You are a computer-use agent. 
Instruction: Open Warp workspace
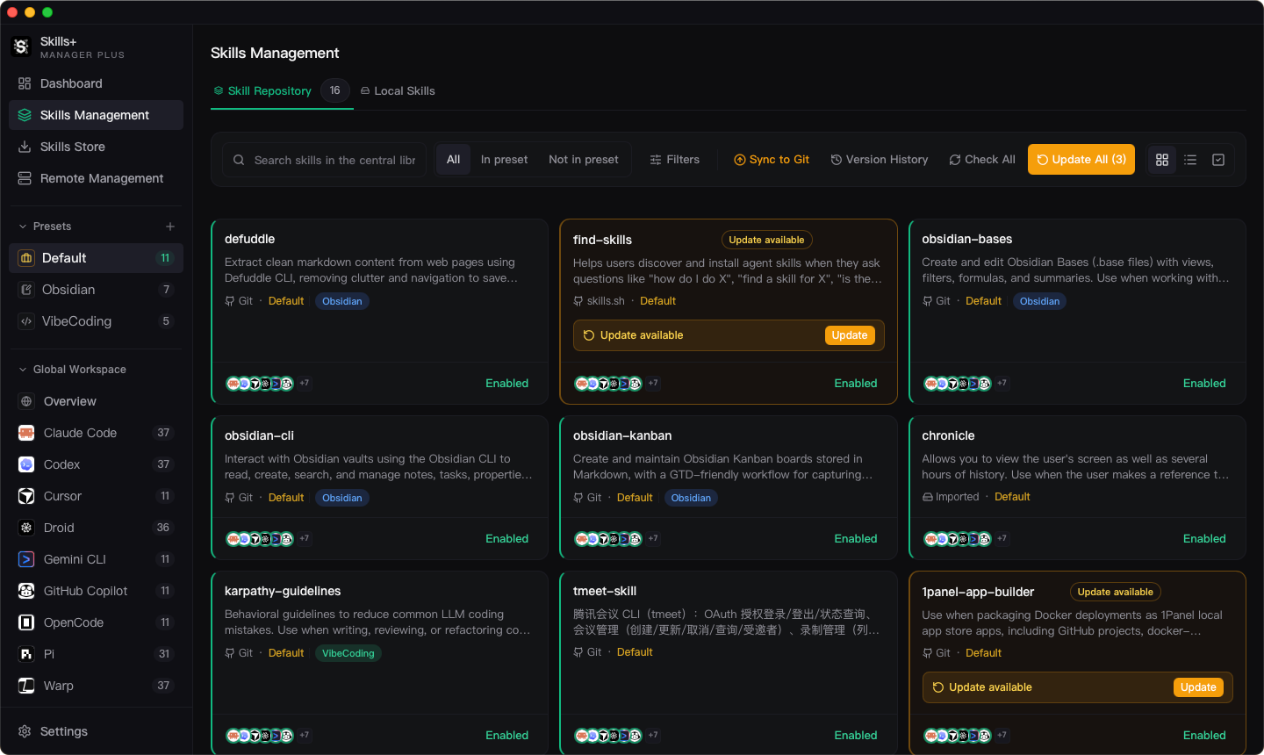point(96,686)
